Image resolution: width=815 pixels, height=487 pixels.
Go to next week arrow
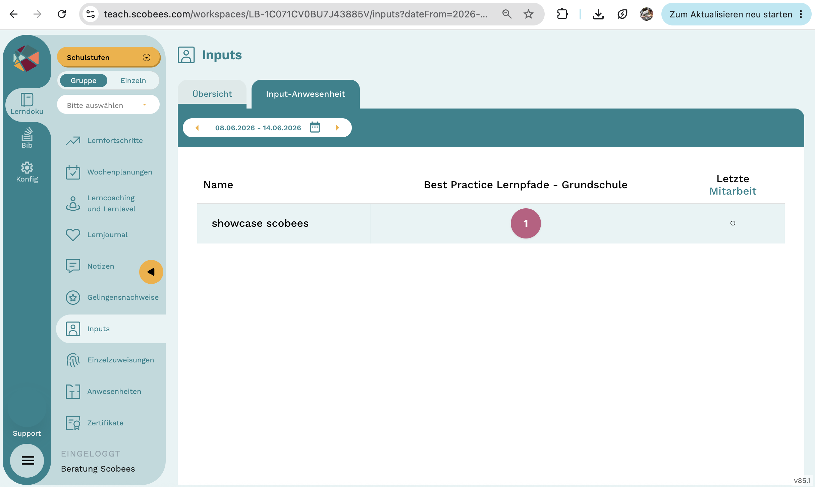point(337,128)
